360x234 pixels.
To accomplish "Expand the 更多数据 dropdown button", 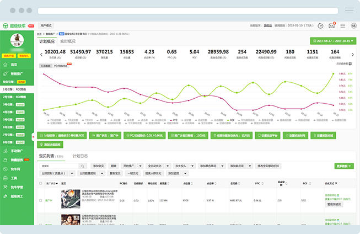I will tap(343, 166).
